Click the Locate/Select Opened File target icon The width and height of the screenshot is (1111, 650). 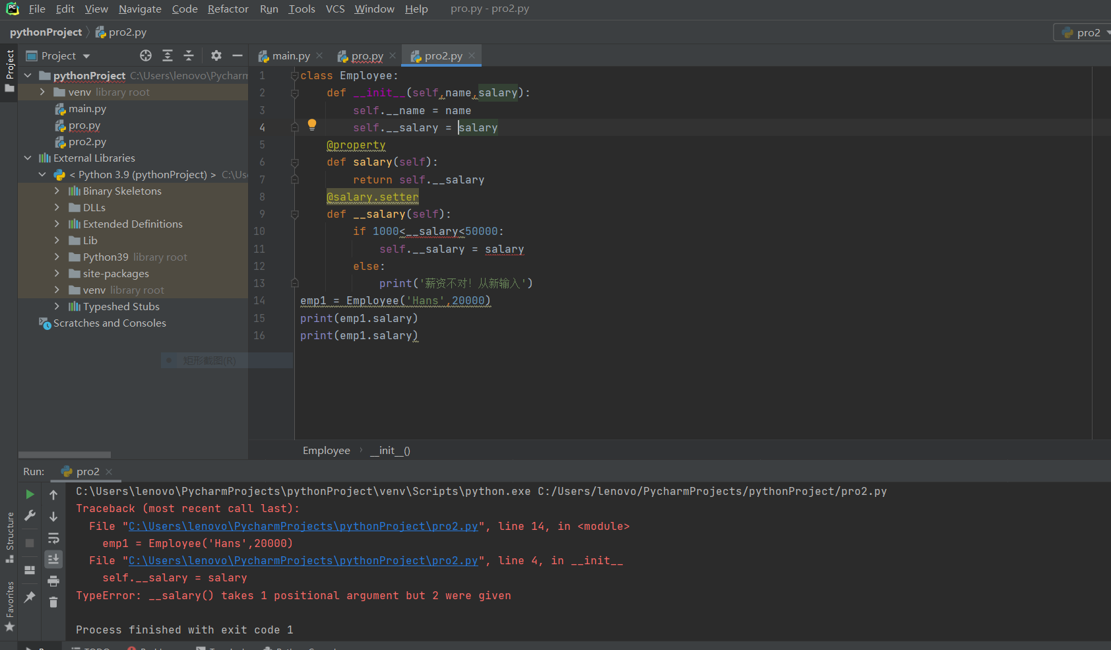(x=146, y=55)
